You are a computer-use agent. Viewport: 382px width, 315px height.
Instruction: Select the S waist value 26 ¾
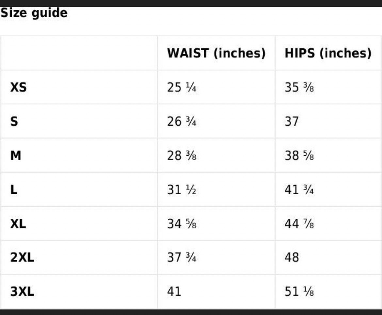182,121
